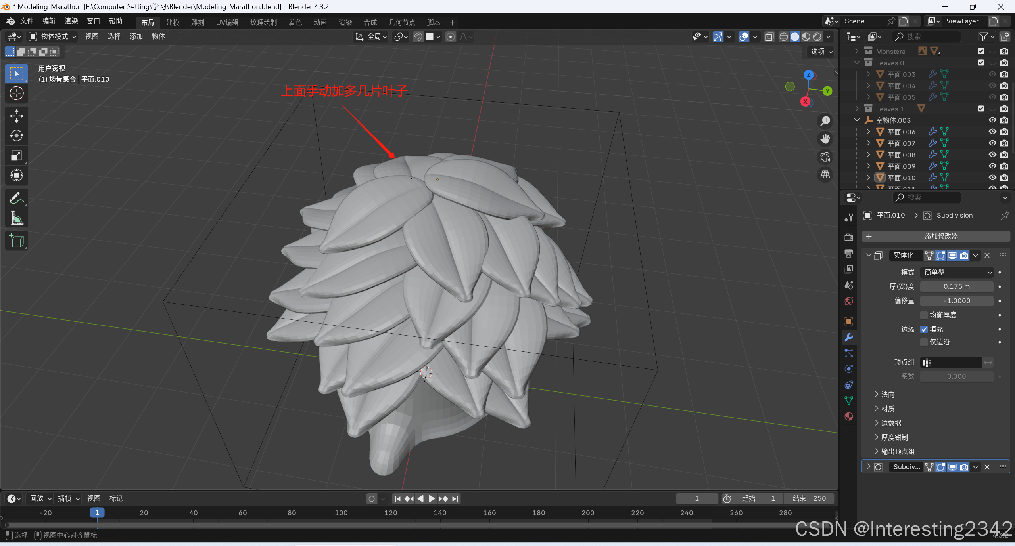
Task: Uncheck the 填充 edge option
Action: point(924,329)
